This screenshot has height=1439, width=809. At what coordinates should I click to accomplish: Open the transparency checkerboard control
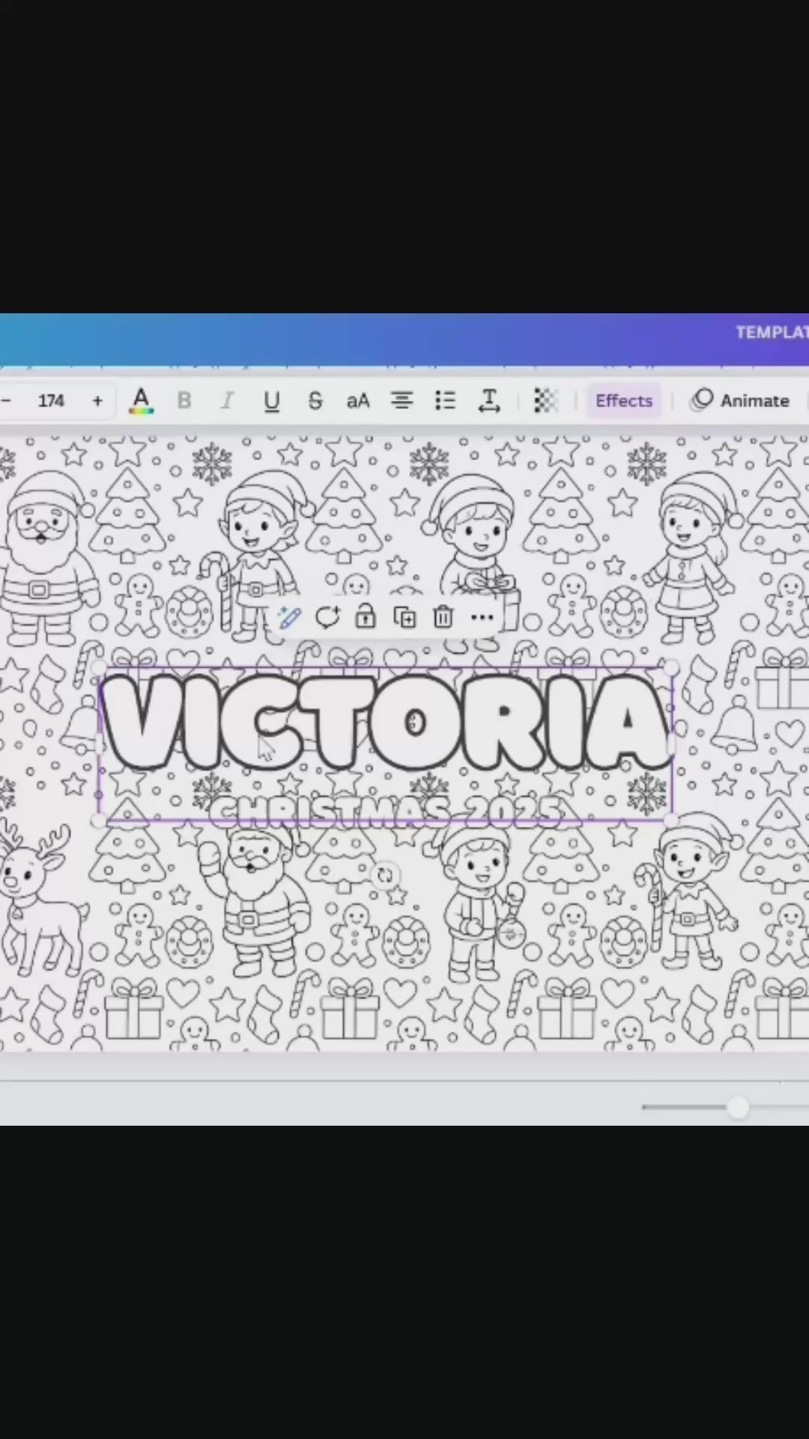pyautogui.click(x=545, y=401)
